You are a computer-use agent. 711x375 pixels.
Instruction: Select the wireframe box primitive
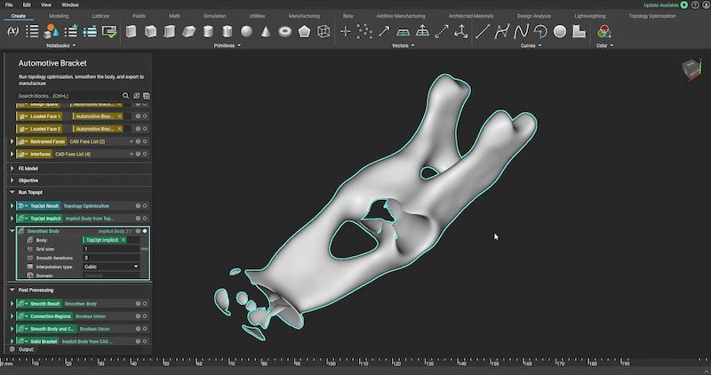(324, 31)
